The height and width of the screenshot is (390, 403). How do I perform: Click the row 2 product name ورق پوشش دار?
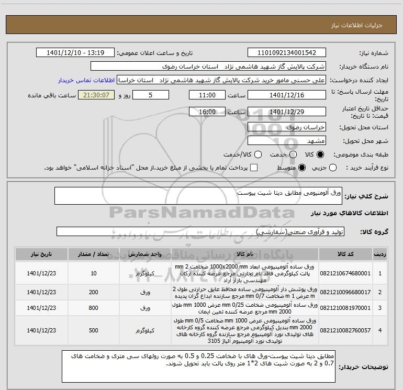(245, 292)
